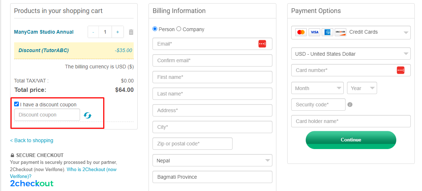Viewport: 422px width, 191px height.
Task: Click the 'Back to shopping' link
Action: click(32, 140)
